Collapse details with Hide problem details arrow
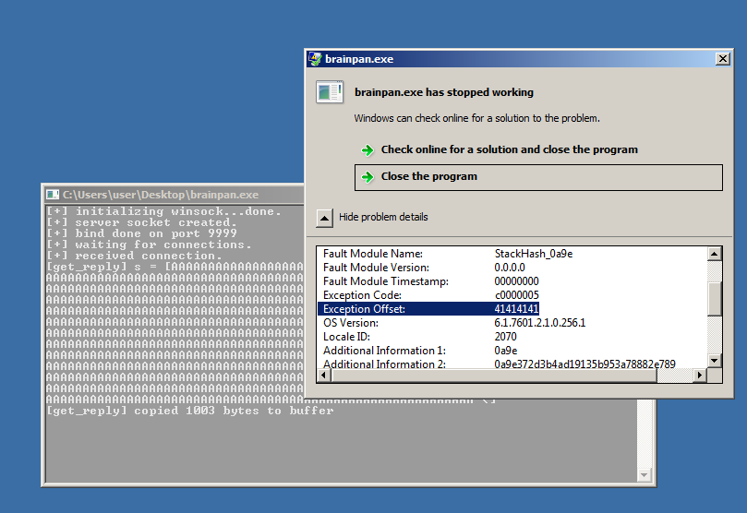Screen dimensions: 747x513 (x=324, y=219)
